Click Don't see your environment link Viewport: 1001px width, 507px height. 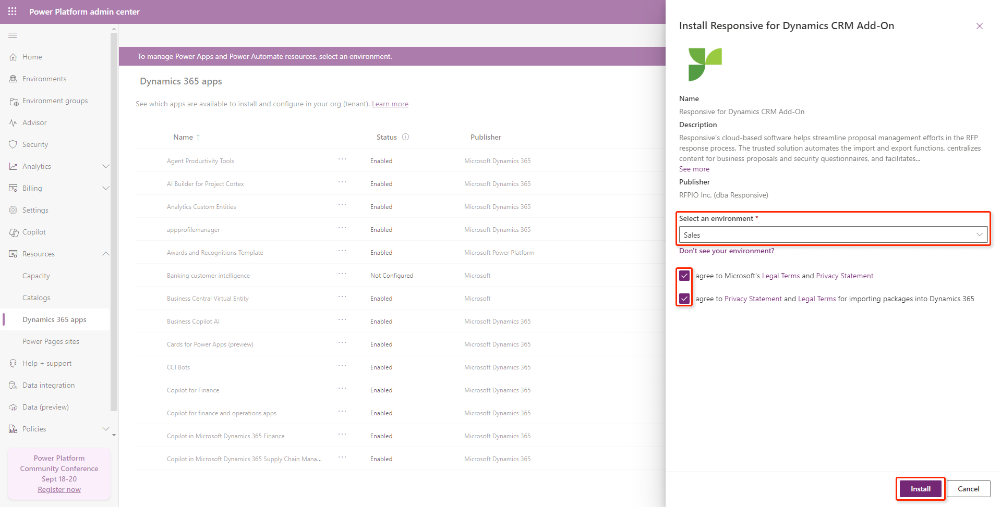coord(727,251)
